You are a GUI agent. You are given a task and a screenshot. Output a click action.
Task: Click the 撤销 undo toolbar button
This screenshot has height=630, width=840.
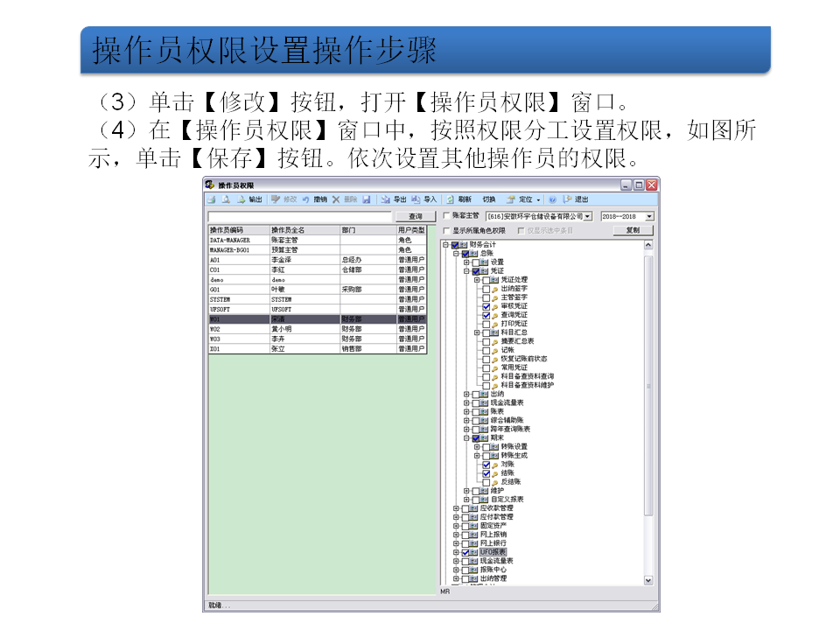314,199
